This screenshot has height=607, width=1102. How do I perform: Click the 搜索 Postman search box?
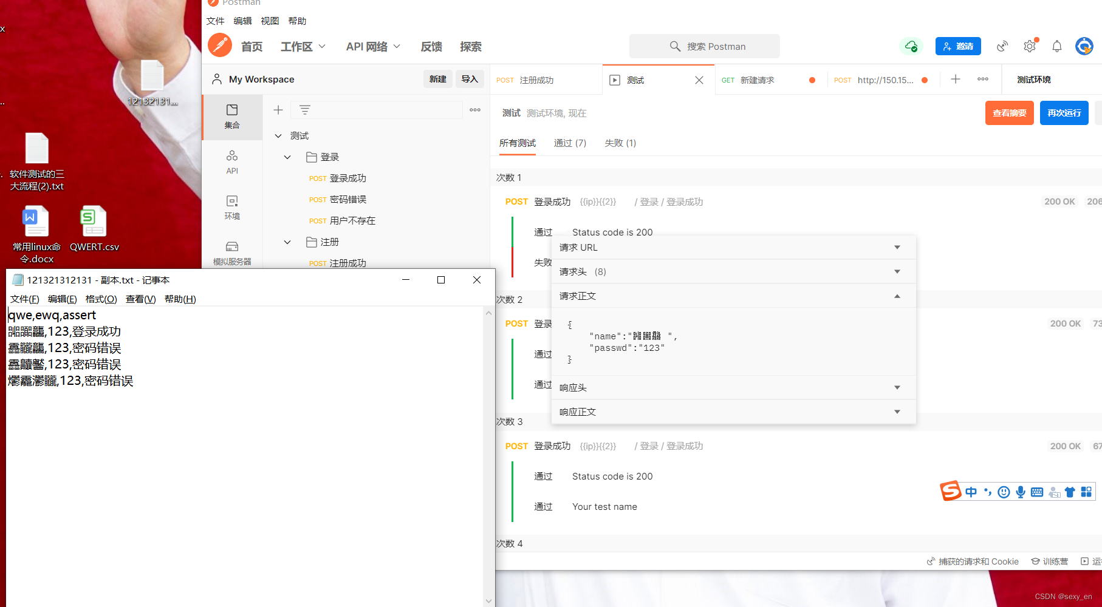[x=705, y=46]
